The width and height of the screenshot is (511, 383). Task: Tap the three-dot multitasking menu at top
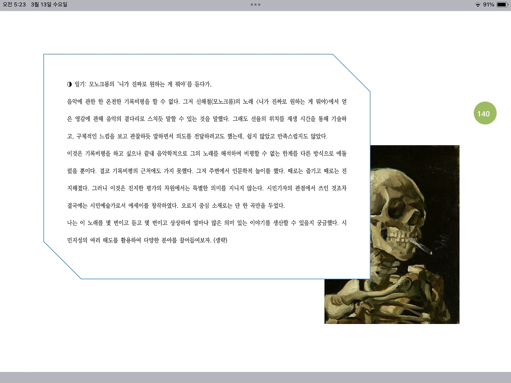(x=255, y=5)
